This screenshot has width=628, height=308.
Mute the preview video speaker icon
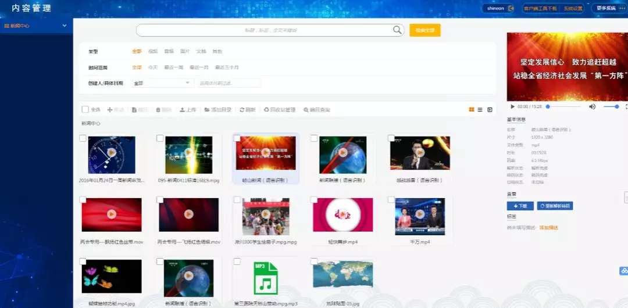[x=592, y=106]
